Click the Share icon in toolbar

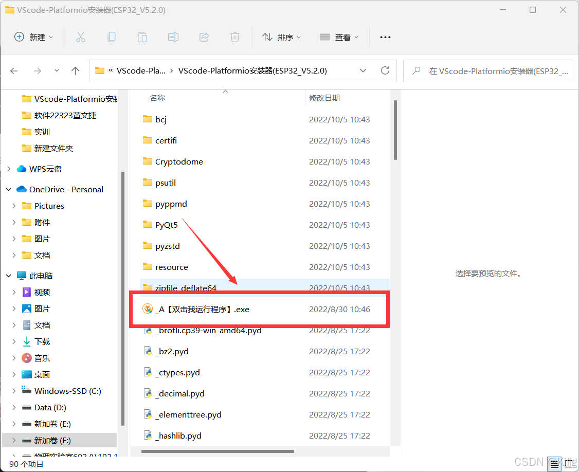pyautogui.click(x=204, y=38)
